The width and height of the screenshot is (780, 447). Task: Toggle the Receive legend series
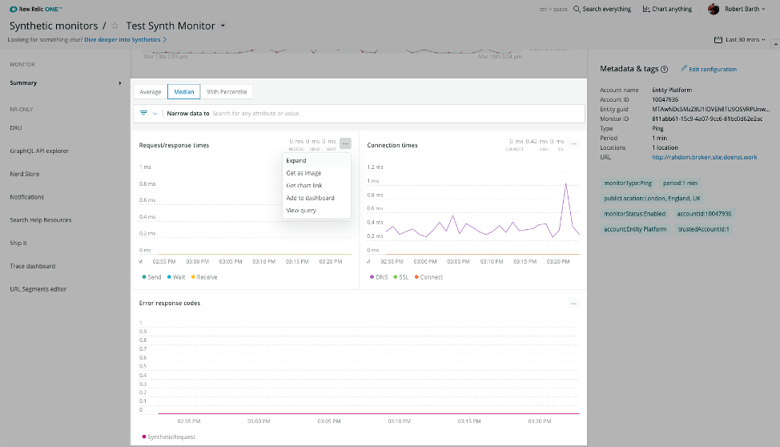pyautogui.click(x=204, y=277)
